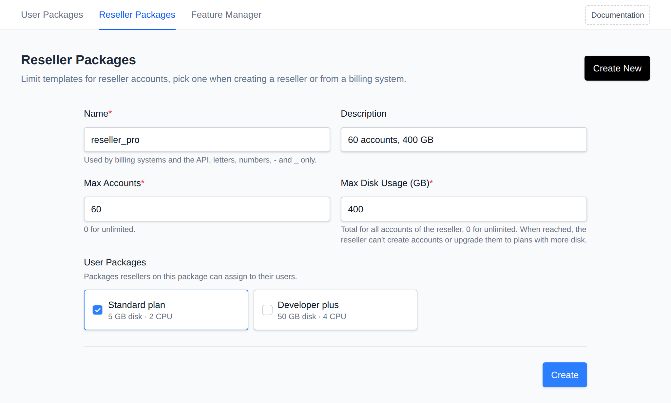Uncheck the Standard plan checkbox

point(98,310)
